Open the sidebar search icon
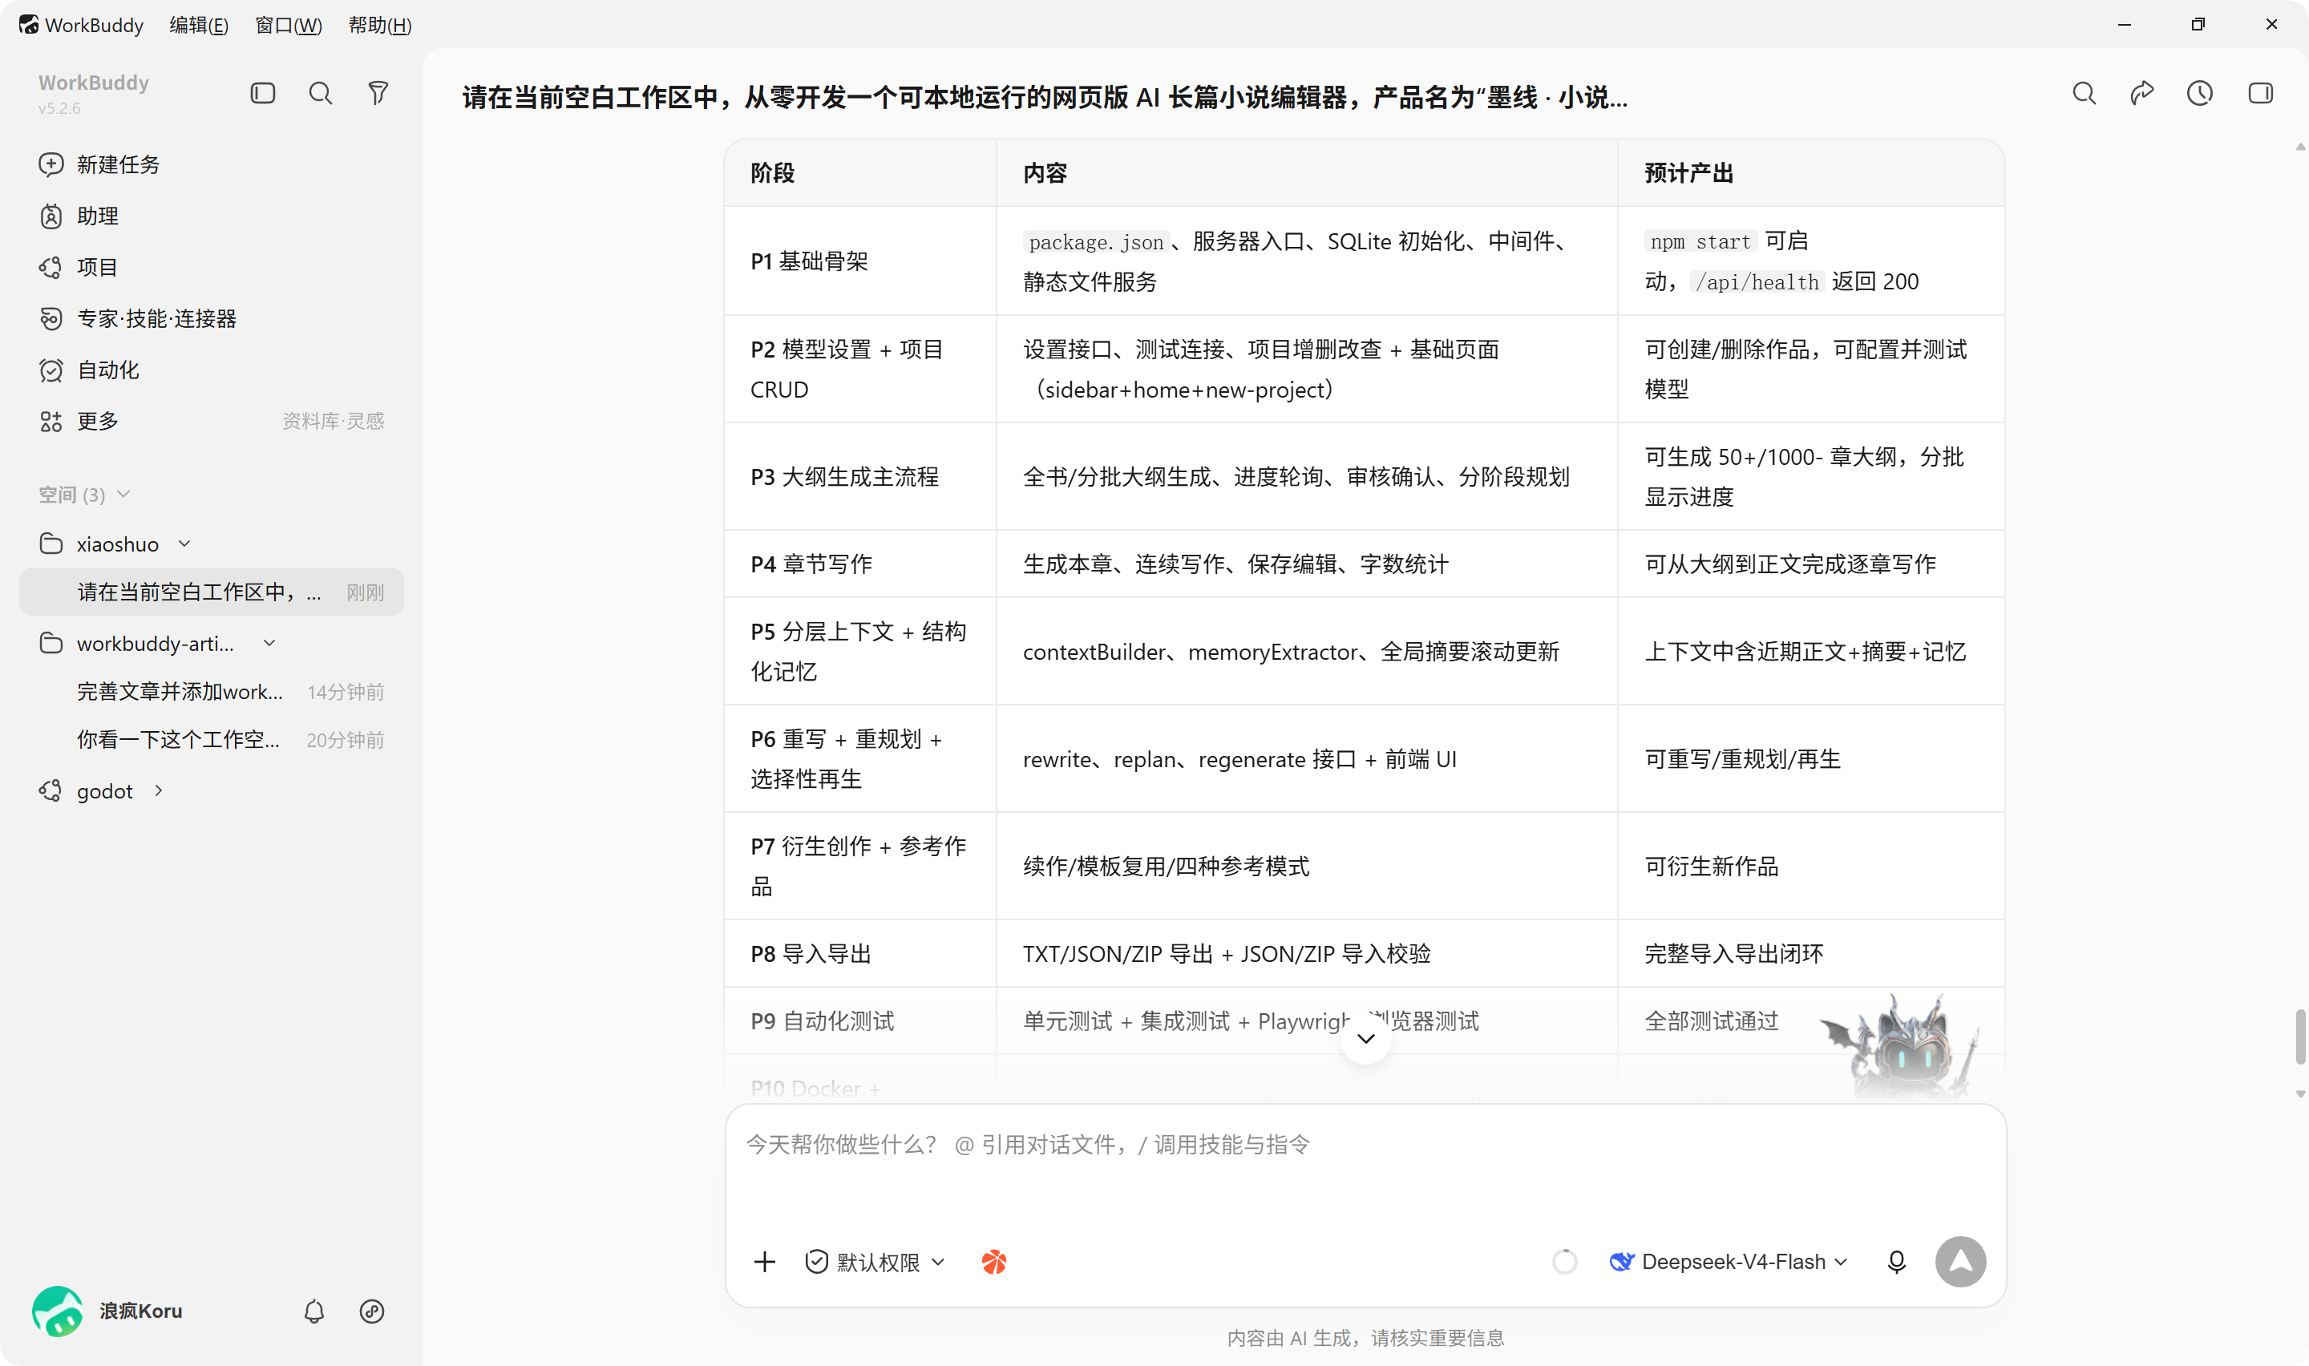The width and height of the screenshot is (2309, 1366). [320, 93]
